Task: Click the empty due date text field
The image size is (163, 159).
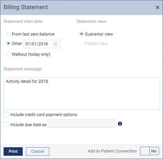Action: (x=81, y=124)
